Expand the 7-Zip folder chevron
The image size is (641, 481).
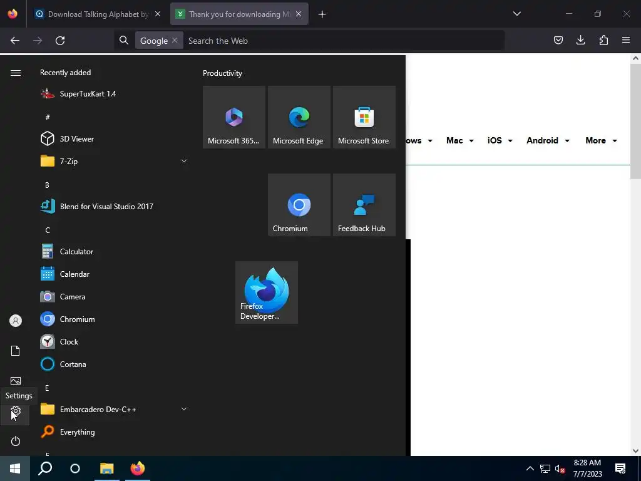pyautogui.click(x=184, y=161)
